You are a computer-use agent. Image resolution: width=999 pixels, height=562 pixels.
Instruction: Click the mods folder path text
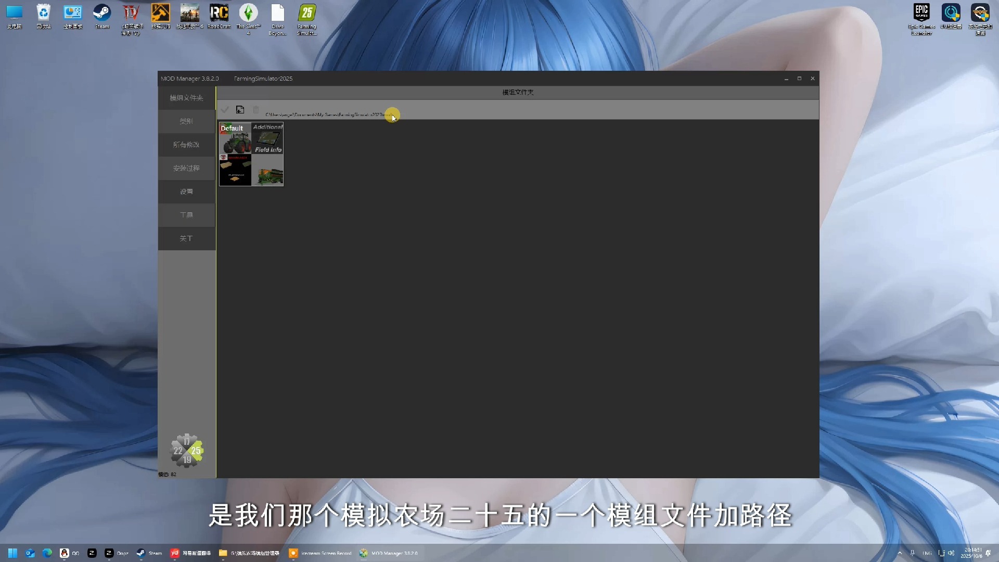[x=328, y=114]
